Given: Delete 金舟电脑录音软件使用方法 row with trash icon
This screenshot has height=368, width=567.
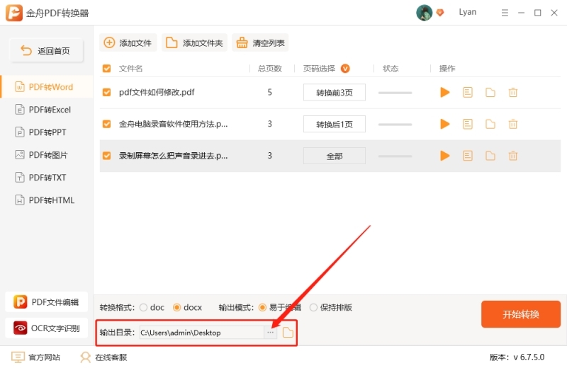Looking at the screenshot, I should pos(513,125).
